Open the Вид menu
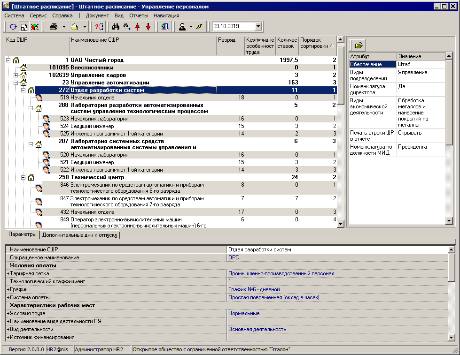Viewport: 460px width, 355px height. point(119,15)
